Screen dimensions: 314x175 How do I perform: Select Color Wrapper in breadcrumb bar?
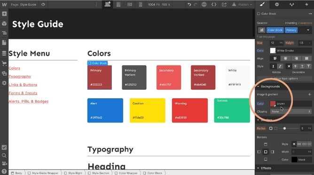tap(126, 173)
